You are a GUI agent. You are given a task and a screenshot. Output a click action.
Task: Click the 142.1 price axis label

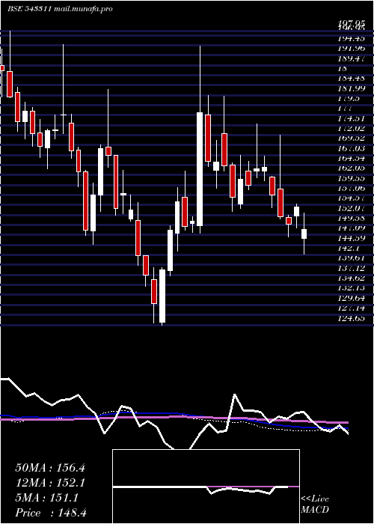click(x=348, y=248)
